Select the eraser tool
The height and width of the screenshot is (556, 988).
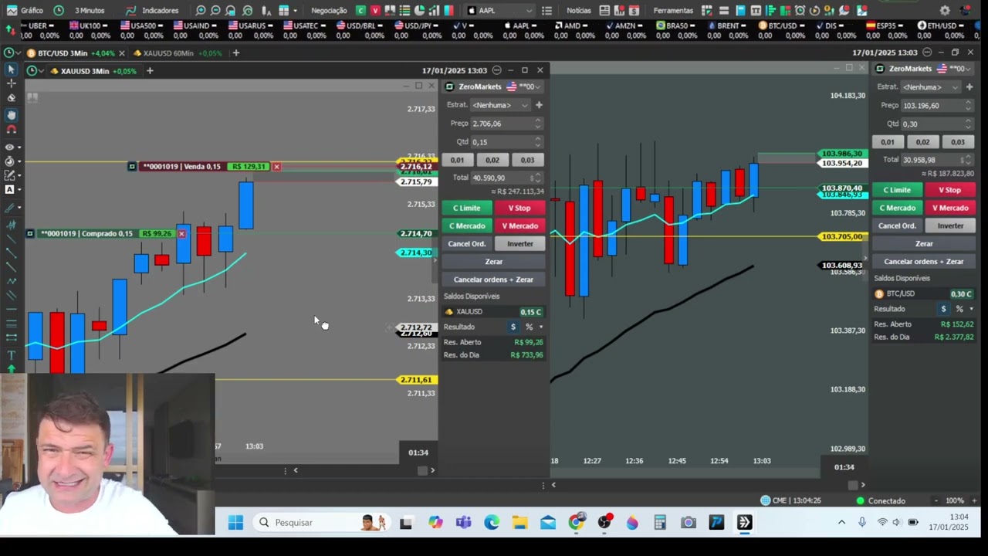(11, 98)
